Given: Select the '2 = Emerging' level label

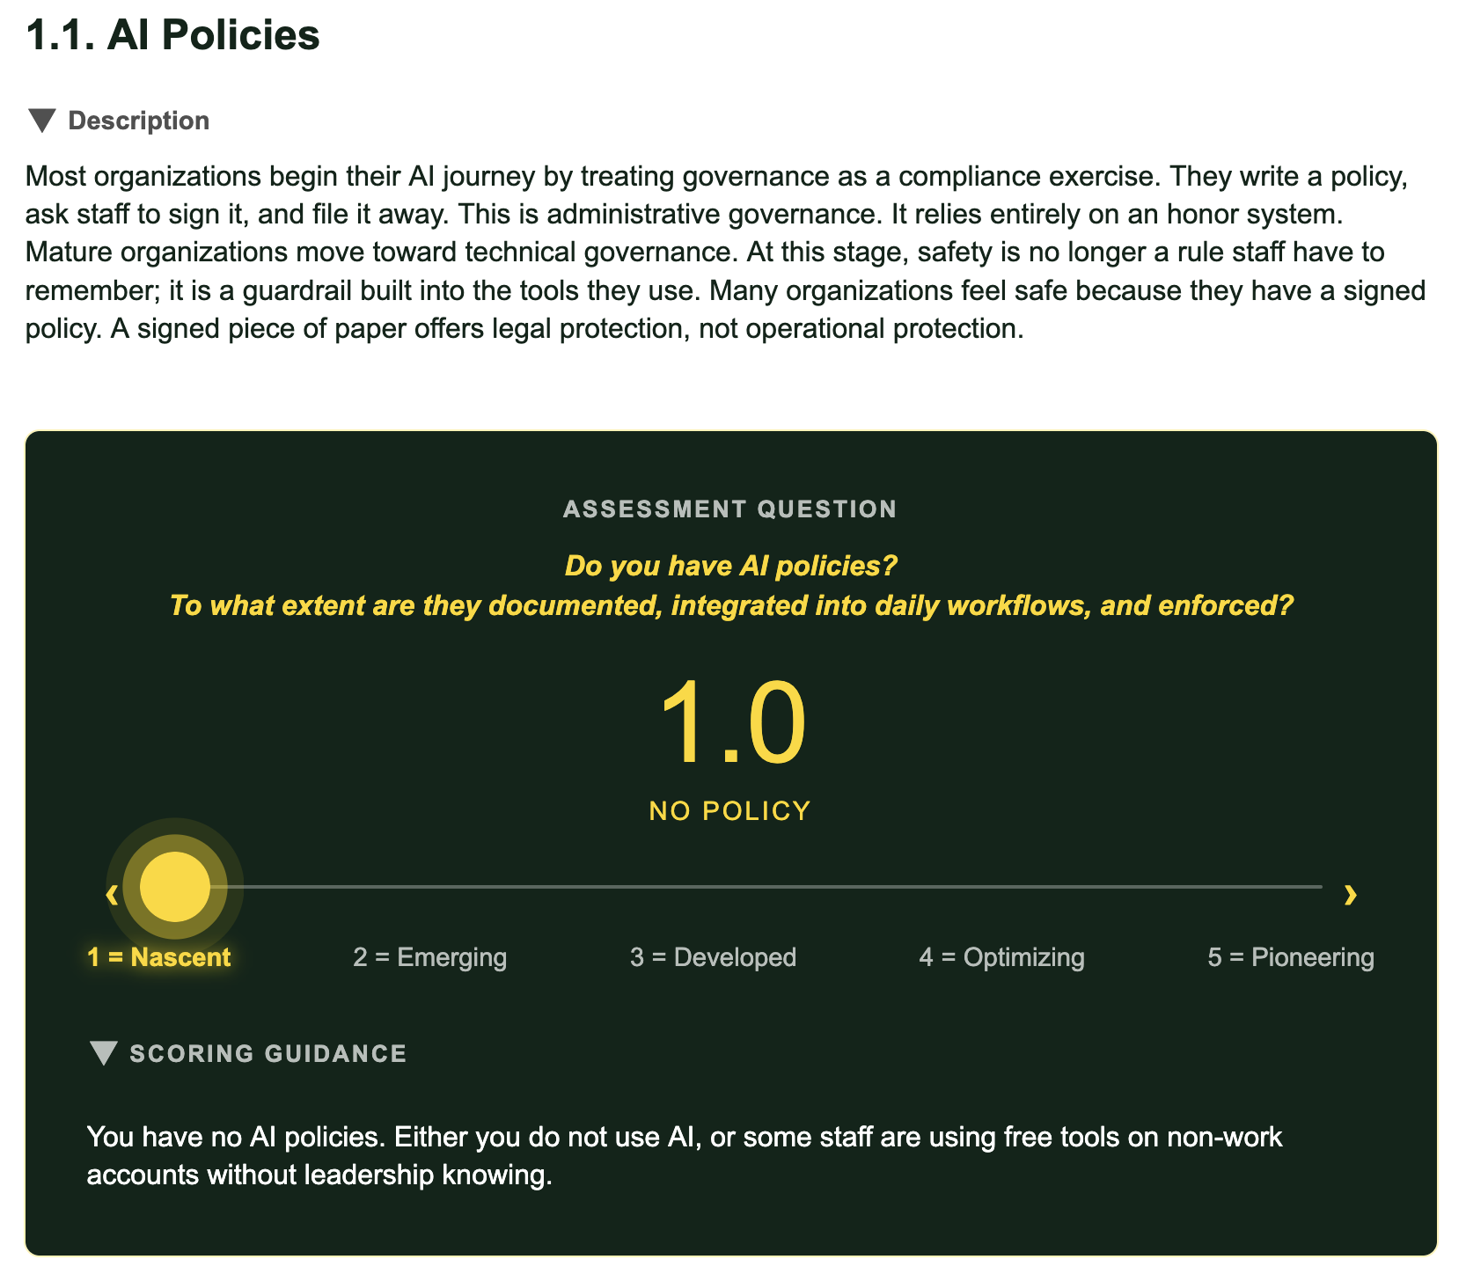Looking at the screenshot, I should click(430, 957).
